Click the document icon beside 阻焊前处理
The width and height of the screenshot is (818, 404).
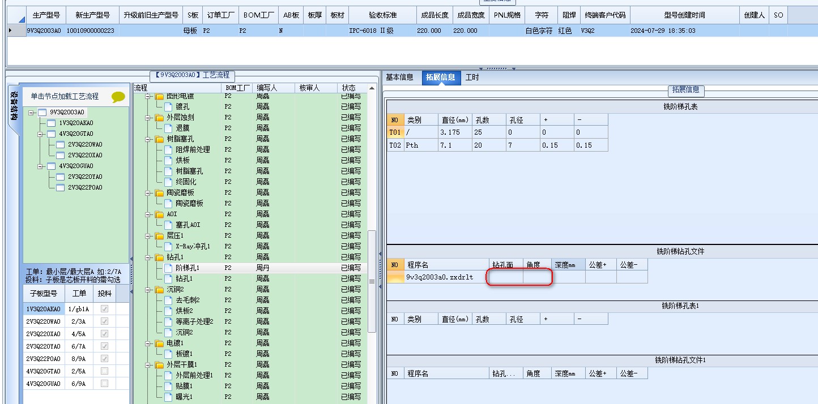click(x=168, y=150)
